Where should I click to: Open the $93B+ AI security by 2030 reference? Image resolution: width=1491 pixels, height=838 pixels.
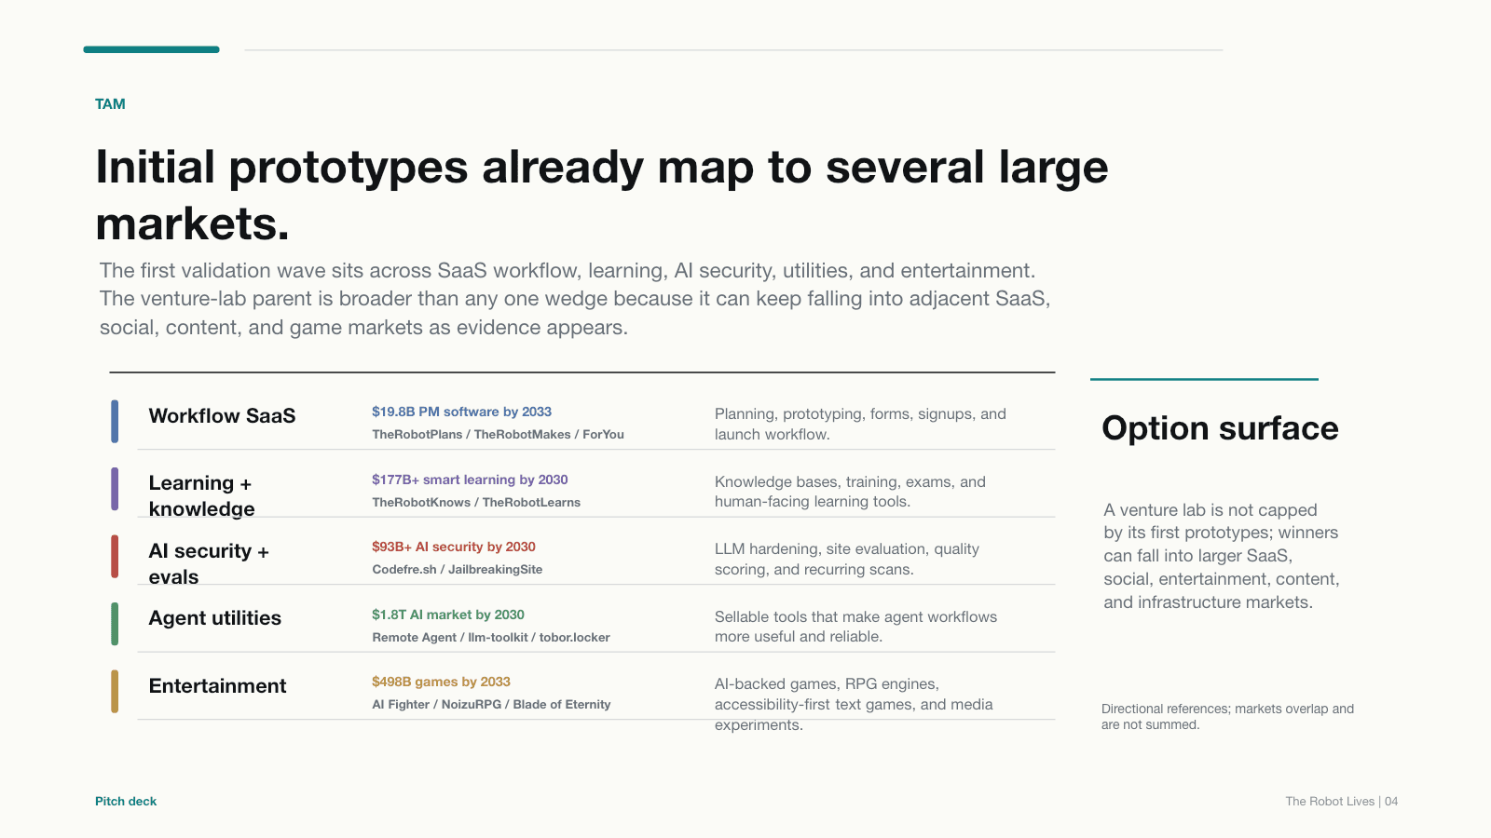[454, 547]
